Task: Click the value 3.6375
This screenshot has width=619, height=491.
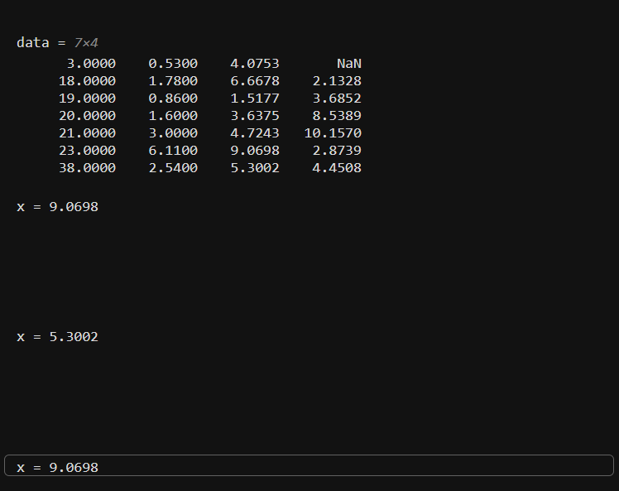Action: coord(255,115)
